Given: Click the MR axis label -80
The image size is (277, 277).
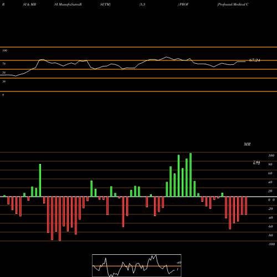Looking at the screenshot, I should (x=270, y=235).
